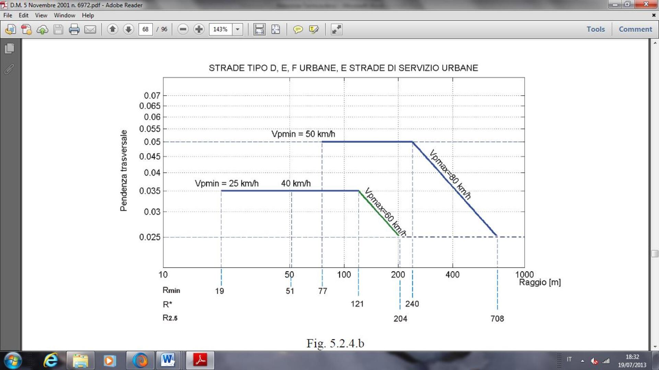Open the File menu
The width and height of the screenshot is (659, 370).
8,15
